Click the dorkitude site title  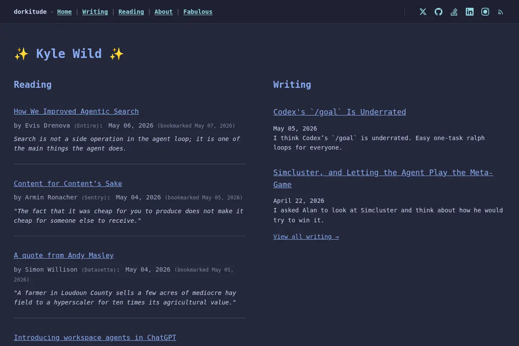(x=30, y=12)
